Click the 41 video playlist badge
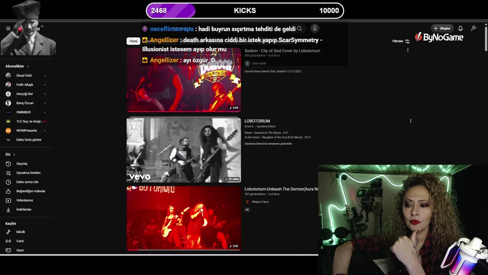This screenshot has height=275, width=488. tap(232, 179)
